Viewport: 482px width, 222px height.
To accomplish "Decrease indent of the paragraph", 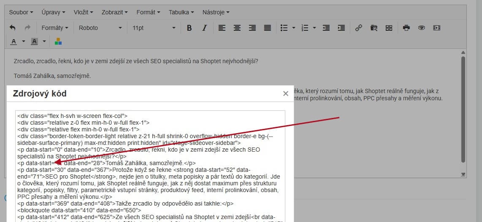I will point(326,28).
